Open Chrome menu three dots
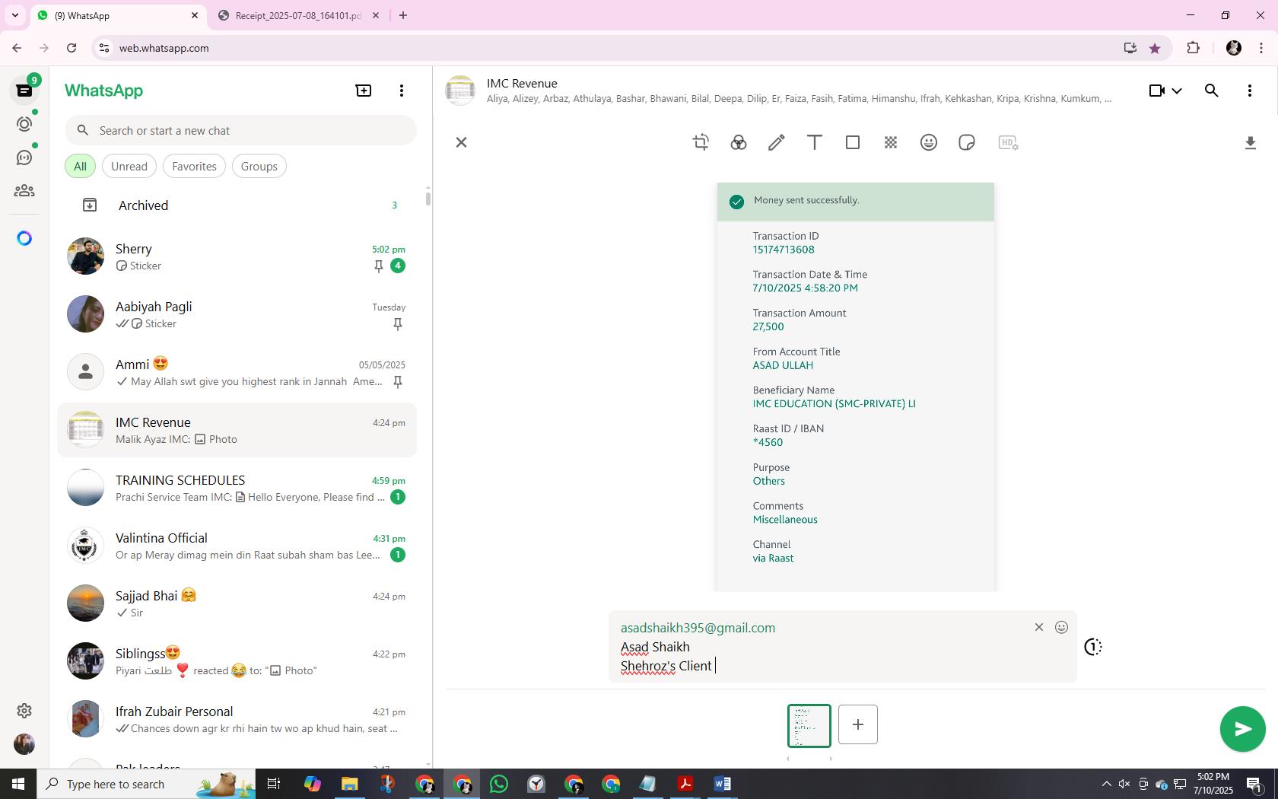 point(1261,48)
